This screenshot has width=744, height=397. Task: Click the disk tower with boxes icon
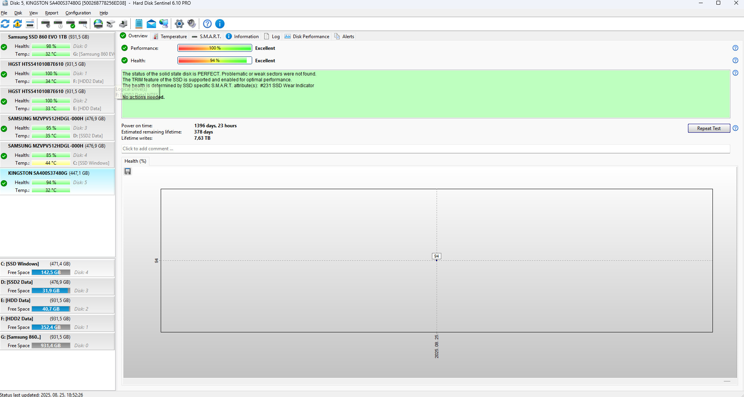point(123,24)
